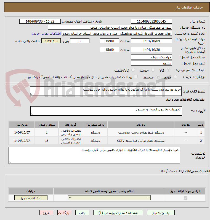This screenshot has width=210, height=220.
Task: Click row 1 quantity cell showing 1
Action: (47, 132)
